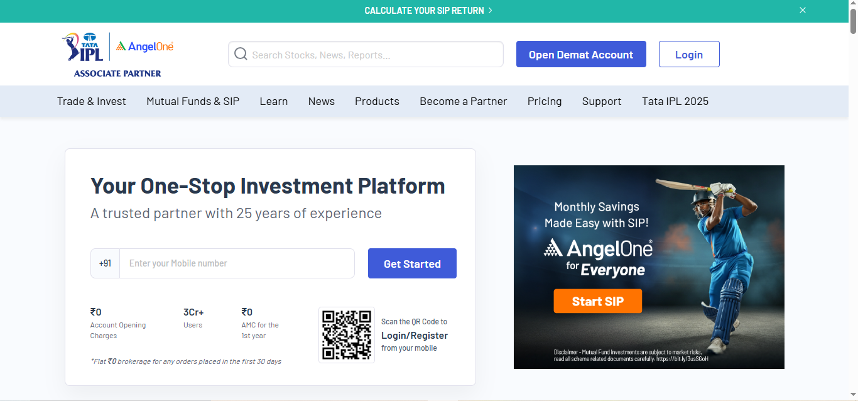Expand the Support menu
Screen dimensions: 858x401
(601, 101)
